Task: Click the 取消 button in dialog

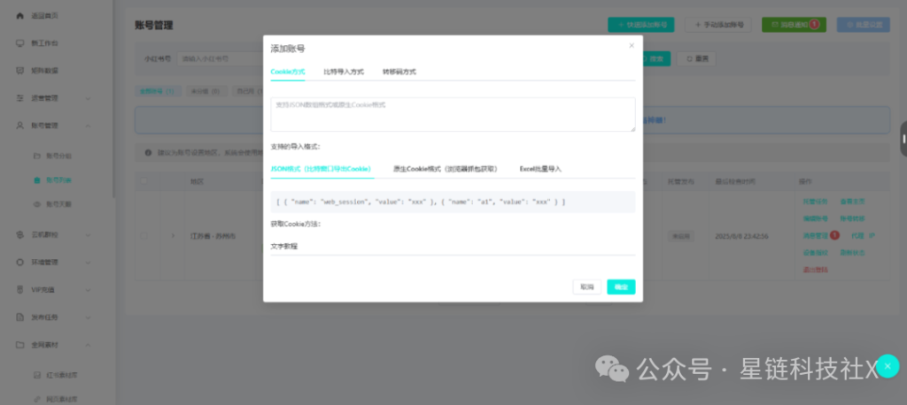Action: tap(587, 287)
